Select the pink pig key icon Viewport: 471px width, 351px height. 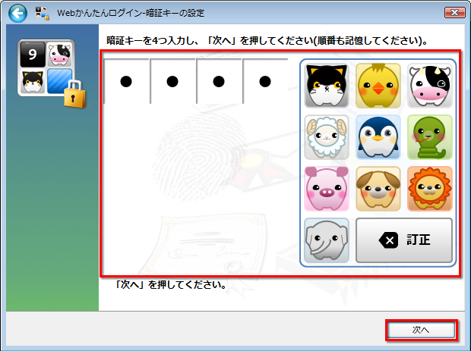(x=327, y=189)
